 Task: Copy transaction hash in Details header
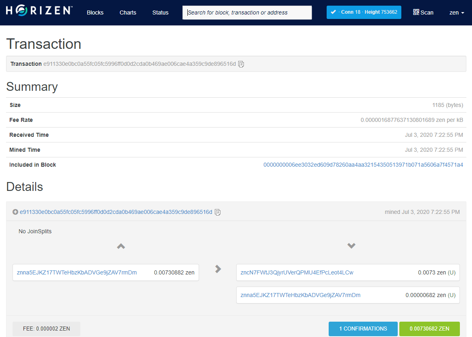(218, 212)
